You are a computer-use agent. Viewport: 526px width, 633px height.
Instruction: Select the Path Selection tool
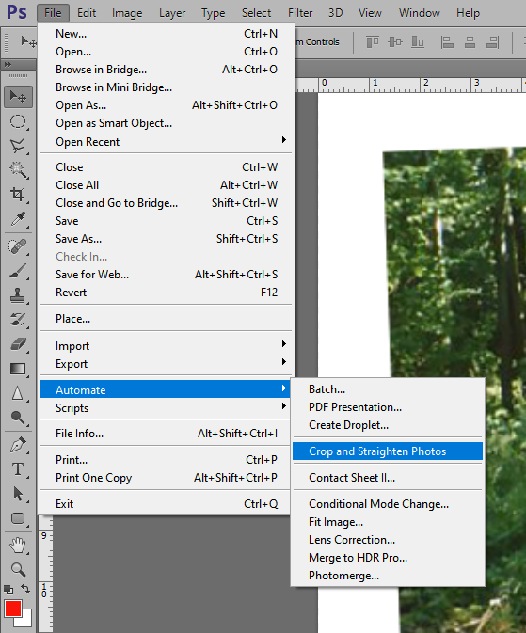pyautogui.click(x=18, y=494)
